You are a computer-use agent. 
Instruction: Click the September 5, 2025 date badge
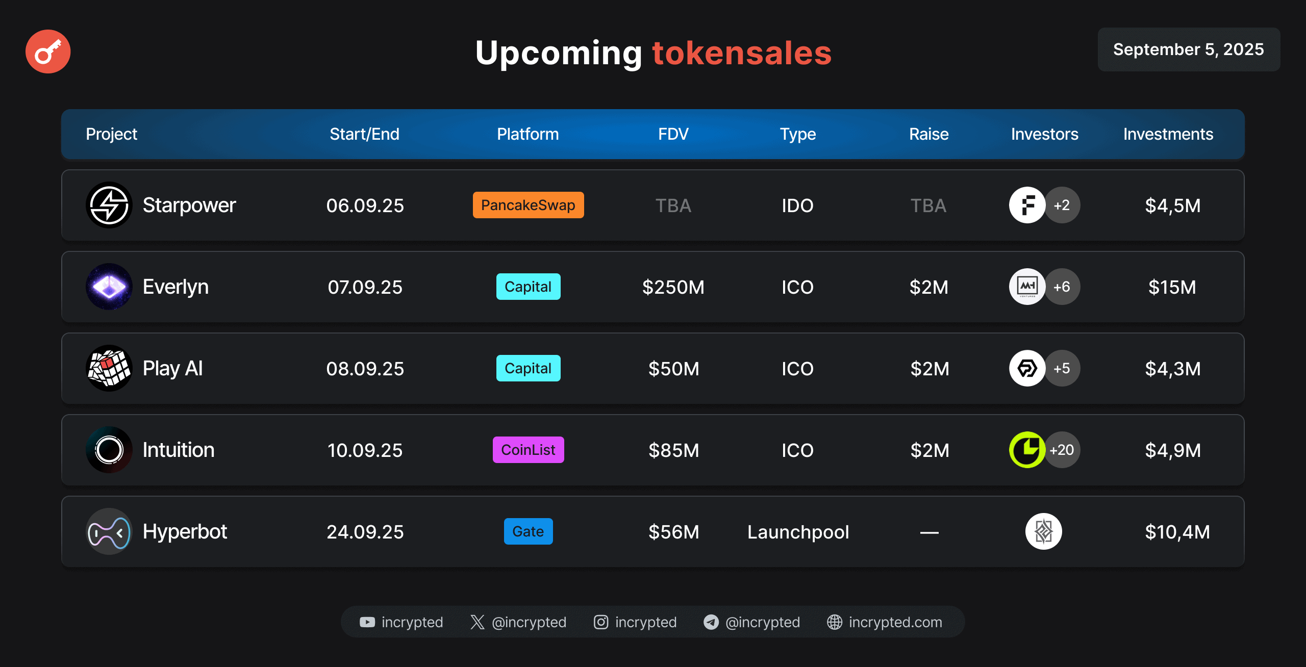pyautogui.click(x=1188, y=49)
